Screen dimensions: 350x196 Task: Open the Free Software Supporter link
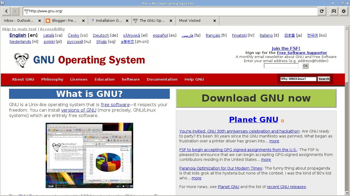pyautogui.click(x=302, y=53)
